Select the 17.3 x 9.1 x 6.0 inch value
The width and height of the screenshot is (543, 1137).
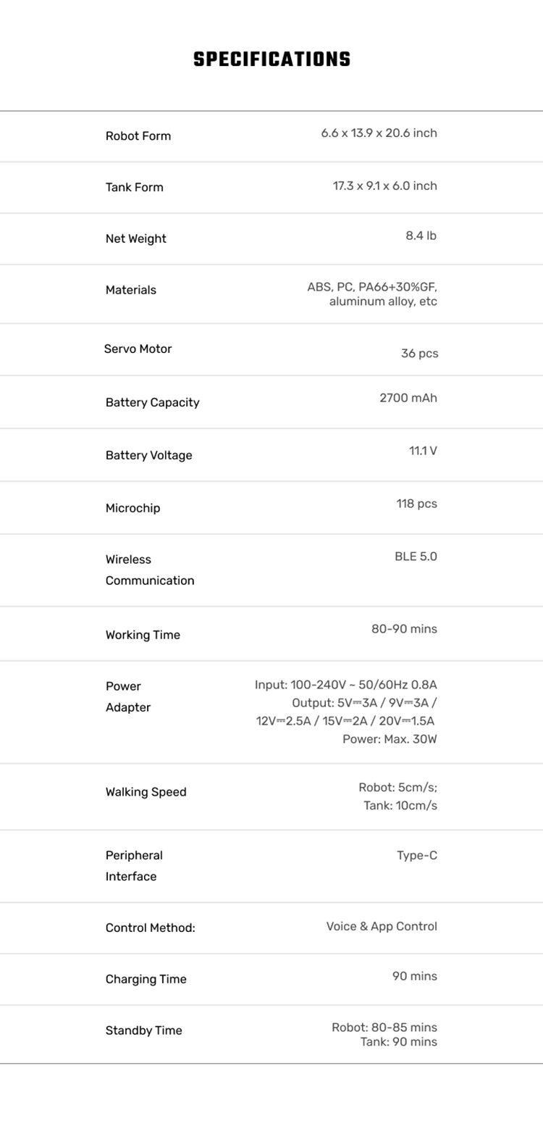point(384,186)
